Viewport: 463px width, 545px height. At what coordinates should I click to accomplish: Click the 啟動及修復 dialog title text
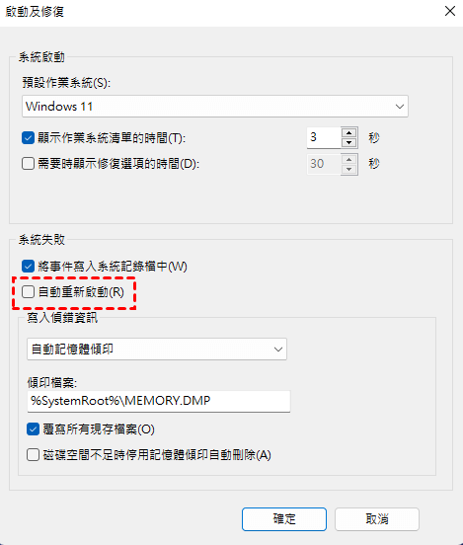pyautogui.click(x=35, y=12)
